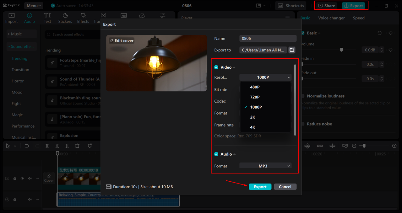Click the music note icon of Footsteps effect
Screen dimensions: 402x213
(x=52, y=63)
